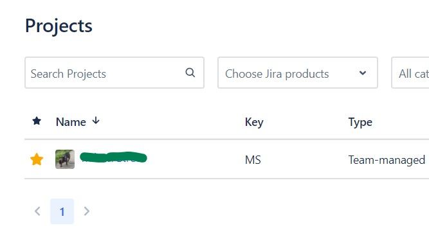Sort projects by the Name column

coord(71,122)
